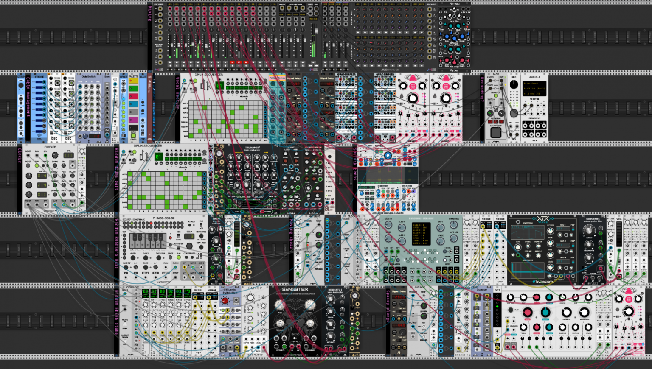Click the dk logo on the Vocal section Drum Sequencer

(206, 85)
